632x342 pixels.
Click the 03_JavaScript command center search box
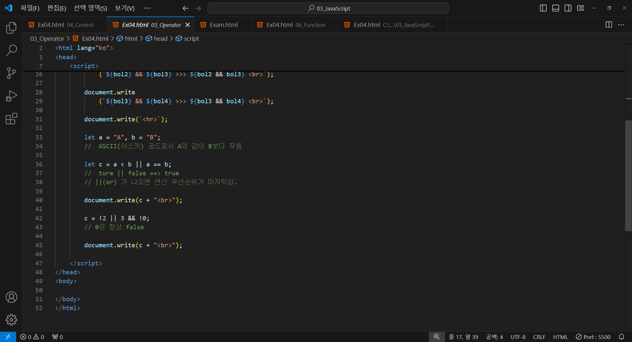[328, 8]
